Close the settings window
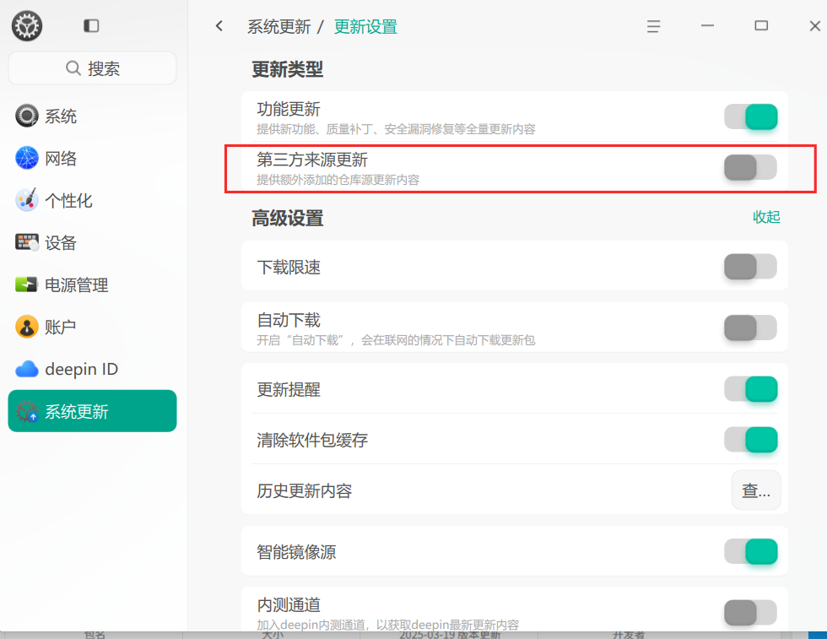Screen dimensions: 827x639 tap(815, 26)
